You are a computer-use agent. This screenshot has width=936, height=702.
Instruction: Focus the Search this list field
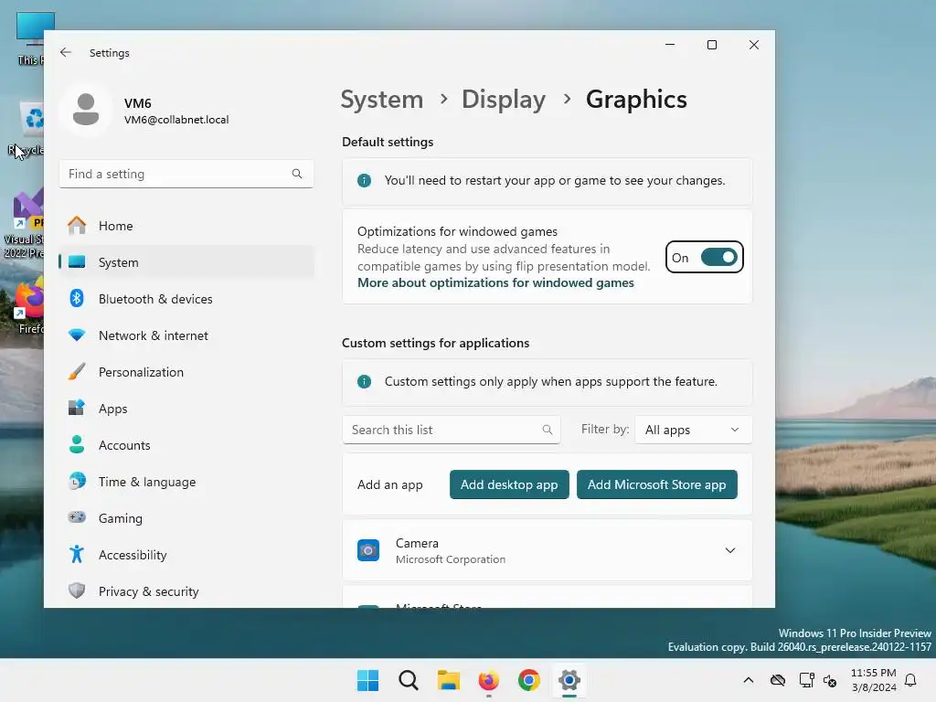point(452,430)
